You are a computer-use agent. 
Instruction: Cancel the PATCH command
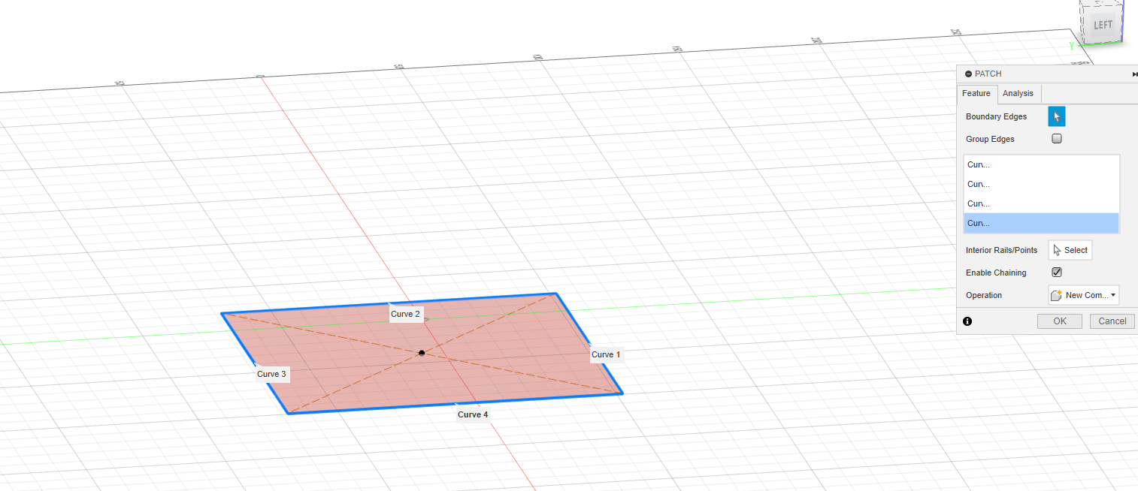[1112, 321]
